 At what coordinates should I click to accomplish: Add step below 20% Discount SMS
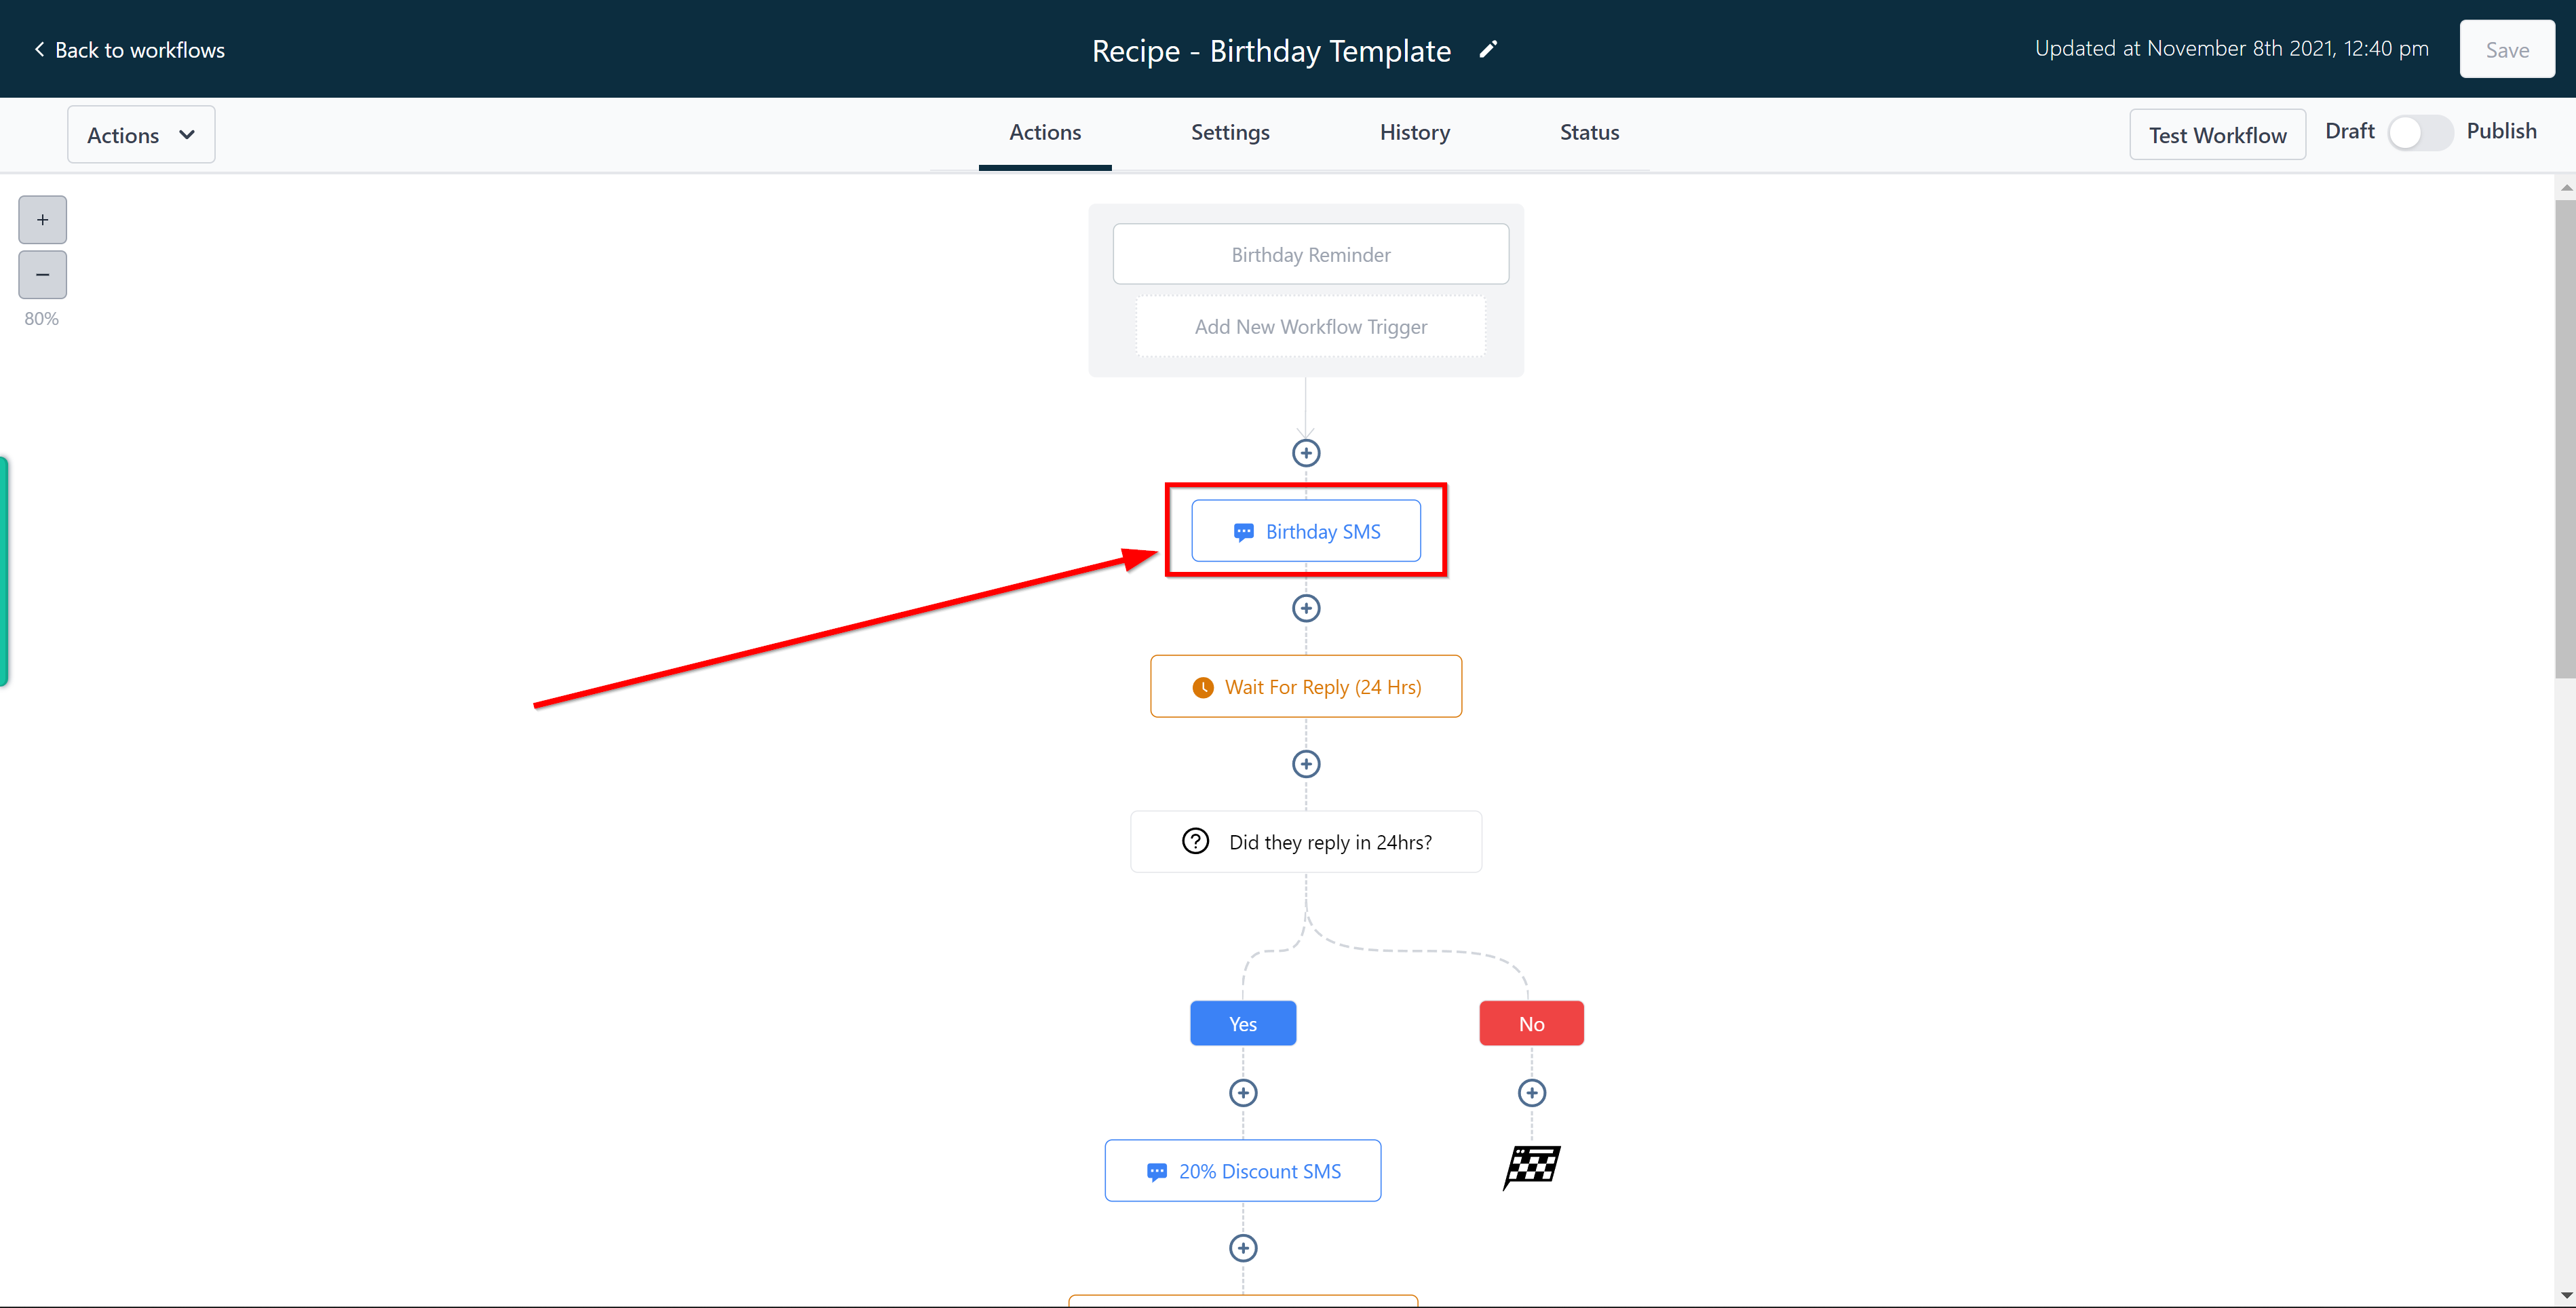(1243, 1248)
